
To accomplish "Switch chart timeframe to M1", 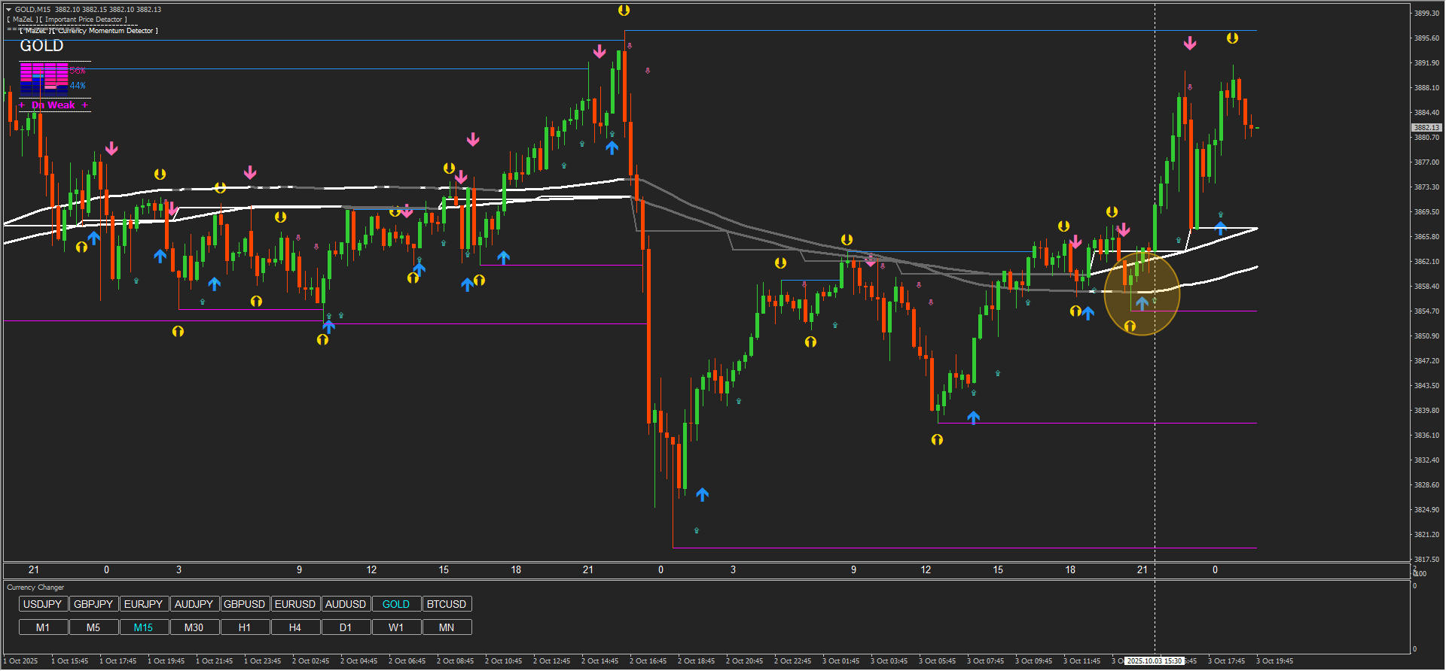I will point(43,627).
